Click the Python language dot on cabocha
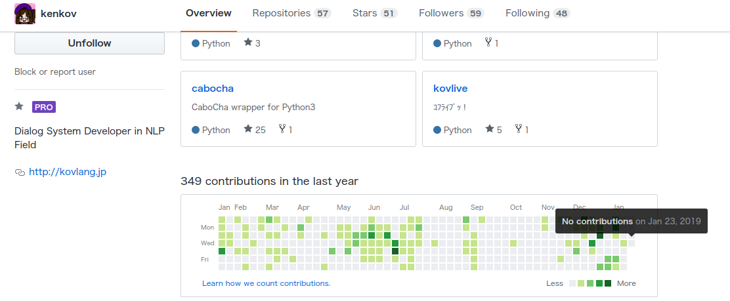 tap(196, 130)
